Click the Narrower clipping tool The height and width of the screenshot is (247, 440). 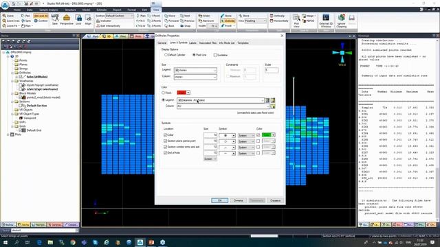[x=206, y=21]
